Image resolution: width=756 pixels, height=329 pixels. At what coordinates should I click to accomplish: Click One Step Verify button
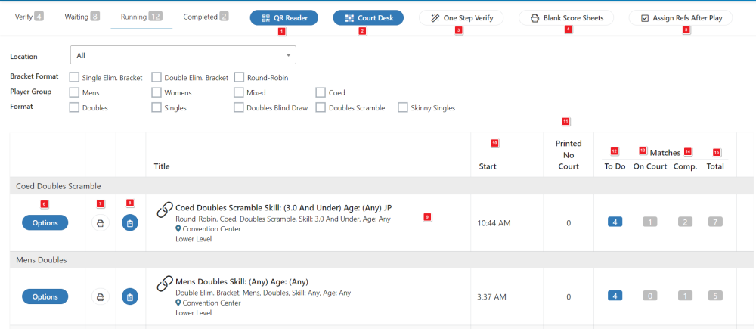461,18
